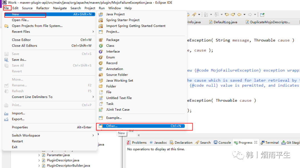The width and height of the screenshot is (300, 168).
Task: Expand the Switch Workspace submenu
Action: 93,135
